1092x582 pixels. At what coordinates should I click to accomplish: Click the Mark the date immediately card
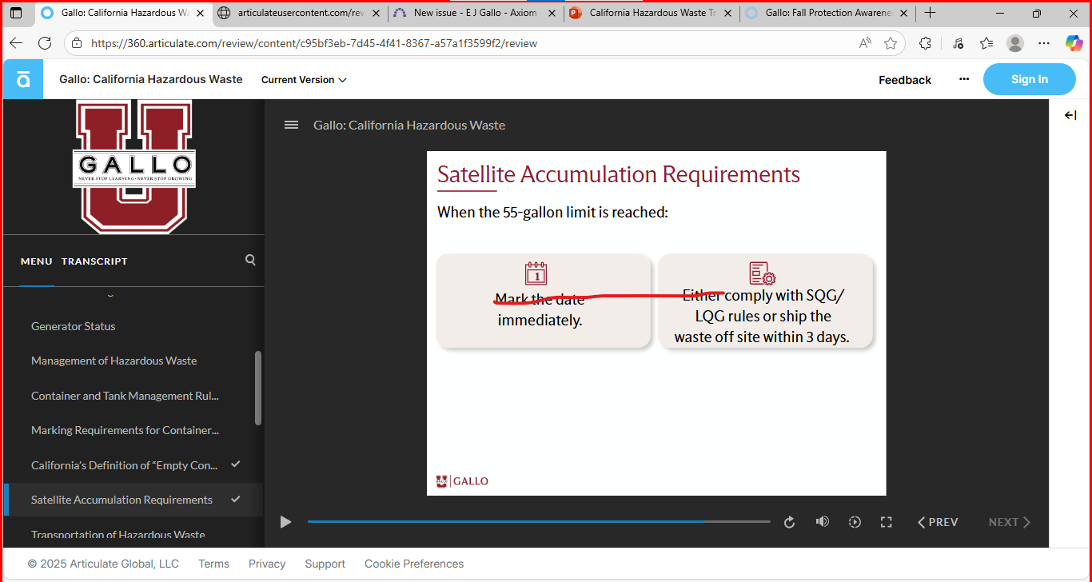544,301
